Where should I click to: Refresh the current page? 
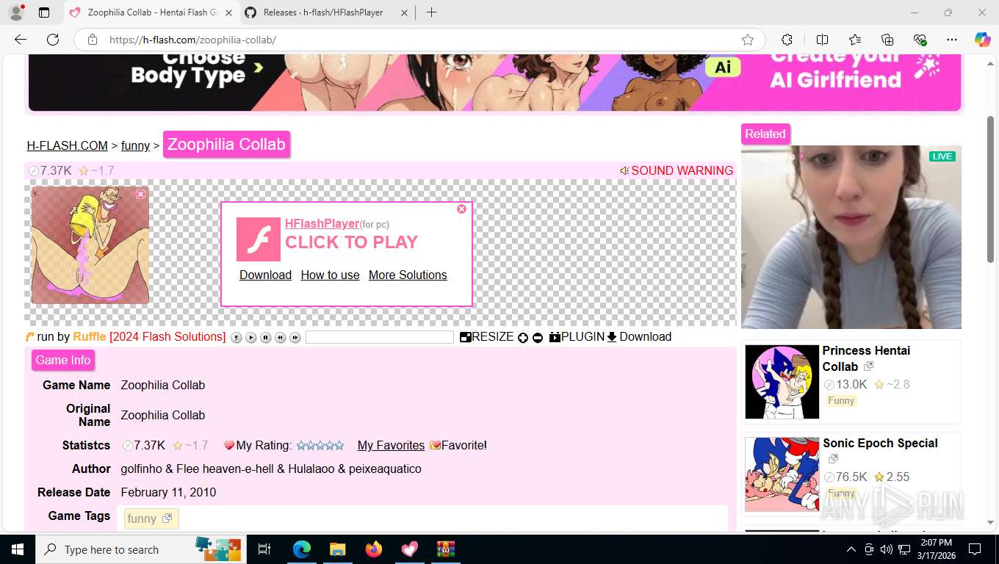53,40
